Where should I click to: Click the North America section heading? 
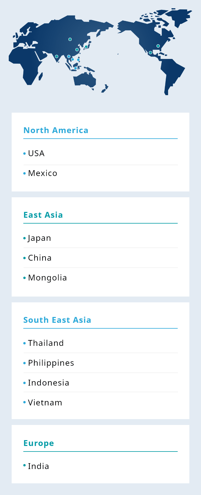point(56,130)
